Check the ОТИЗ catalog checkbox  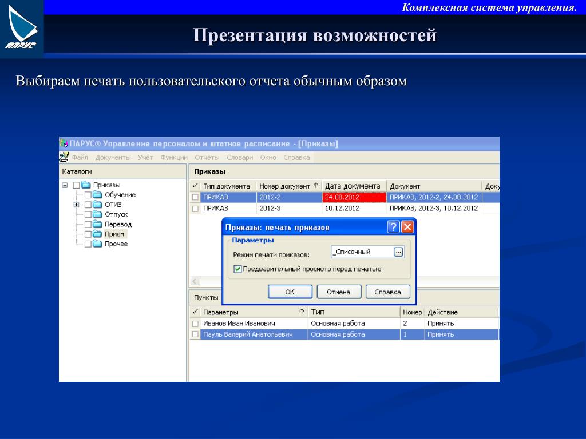pyautogui.click(x=88, y=205)
